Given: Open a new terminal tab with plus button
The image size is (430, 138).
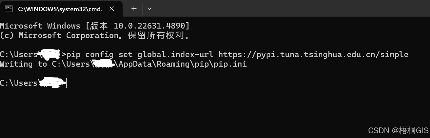Looking at the screenshot, I should (x=134, y=9).
